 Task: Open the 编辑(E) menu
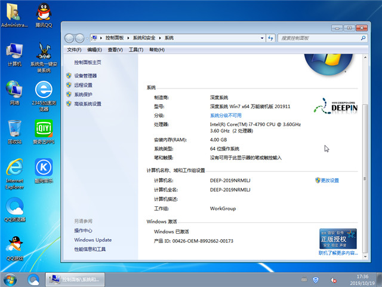pyautogui.click(x=94, y=50)
